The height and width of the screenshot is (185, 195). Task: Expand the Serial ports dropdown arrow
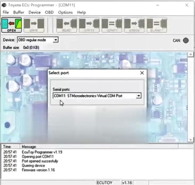[x=138, y=96]
